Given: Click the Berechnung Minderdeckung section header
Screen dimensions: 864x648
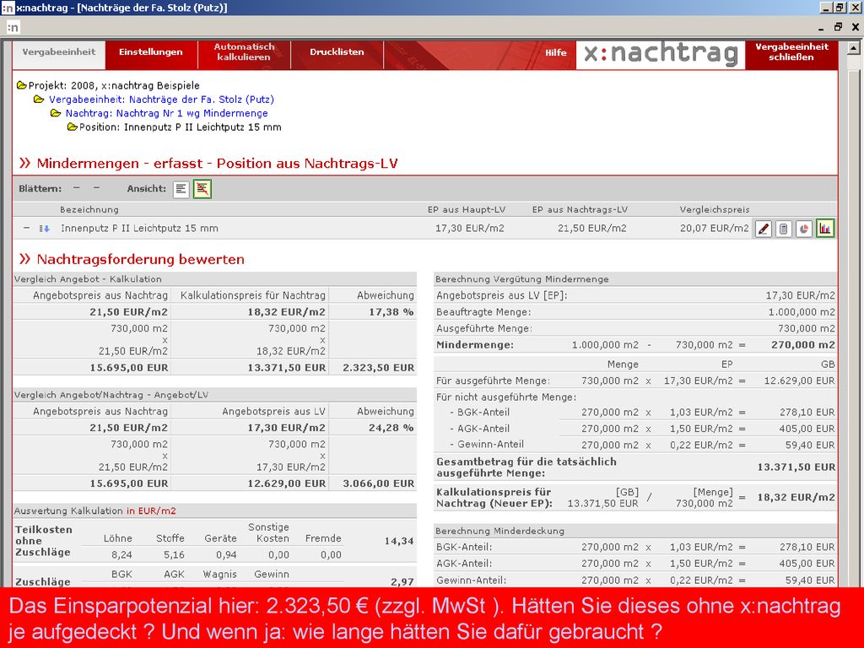Looking at the screenshot, I should (634, 532).
